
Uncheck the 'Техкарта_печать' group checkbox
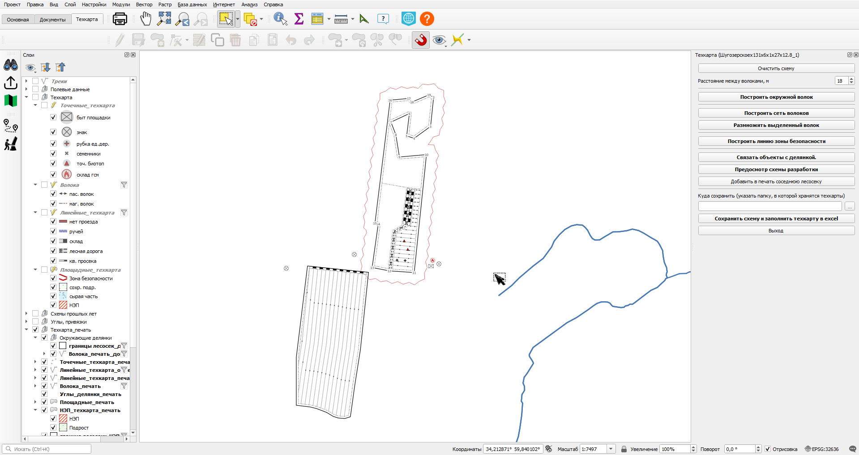point(35,329)
